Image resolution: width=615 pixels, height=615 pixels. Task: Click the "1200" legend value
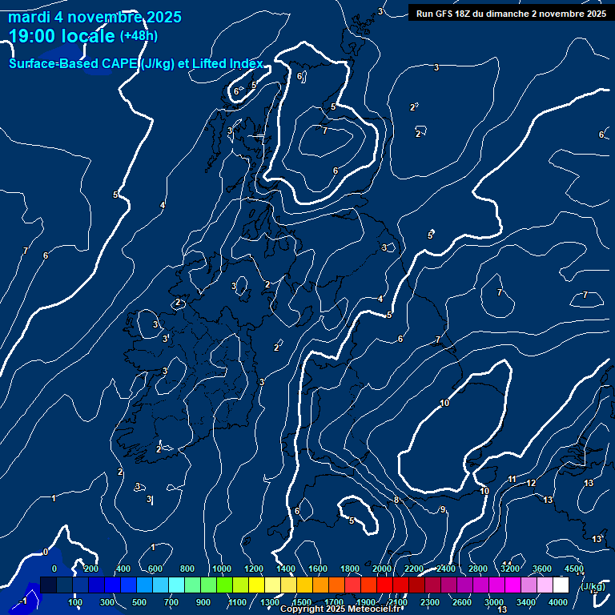pos(254,569)
